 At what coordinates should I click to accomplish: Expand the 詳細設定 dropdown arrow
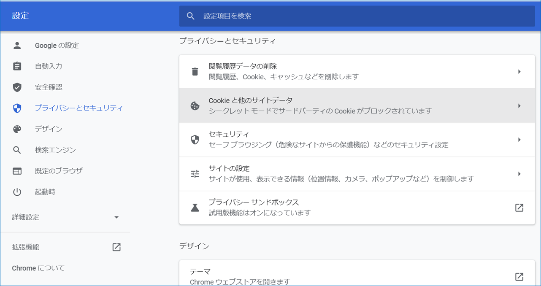tap(116, 217)
